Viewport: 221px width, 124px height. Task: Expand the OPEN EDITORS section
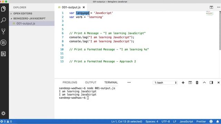(32, 13)
